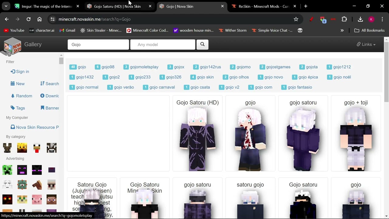The width and height of the screenshot is (389, 219).
Task: Click the red pencil extension icon
Action: (x=311, y=19)
